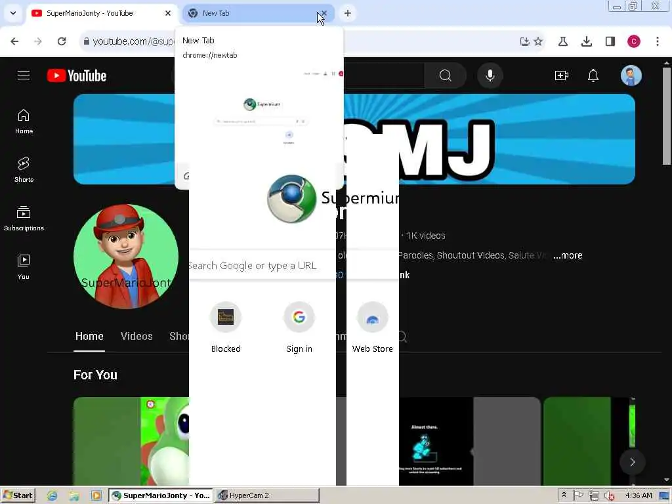Open a new tab with plus button
672x504 pixels.
[348, 13]
